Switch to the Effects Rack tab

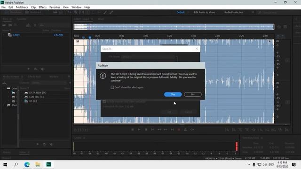point(34,77)
